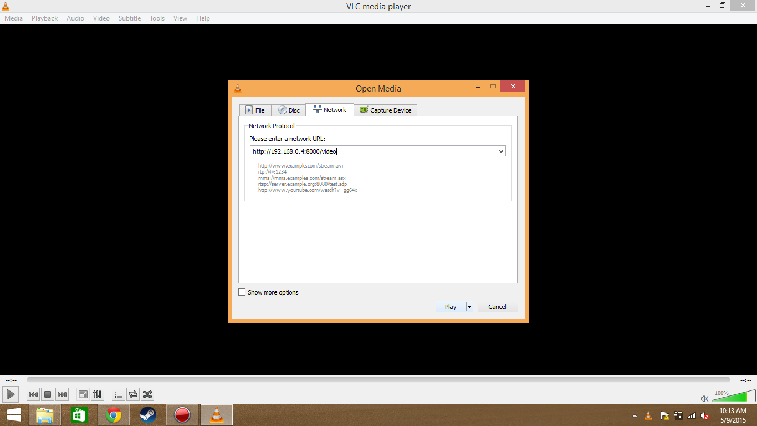Open Steam from taskbar

click(148, 415)
